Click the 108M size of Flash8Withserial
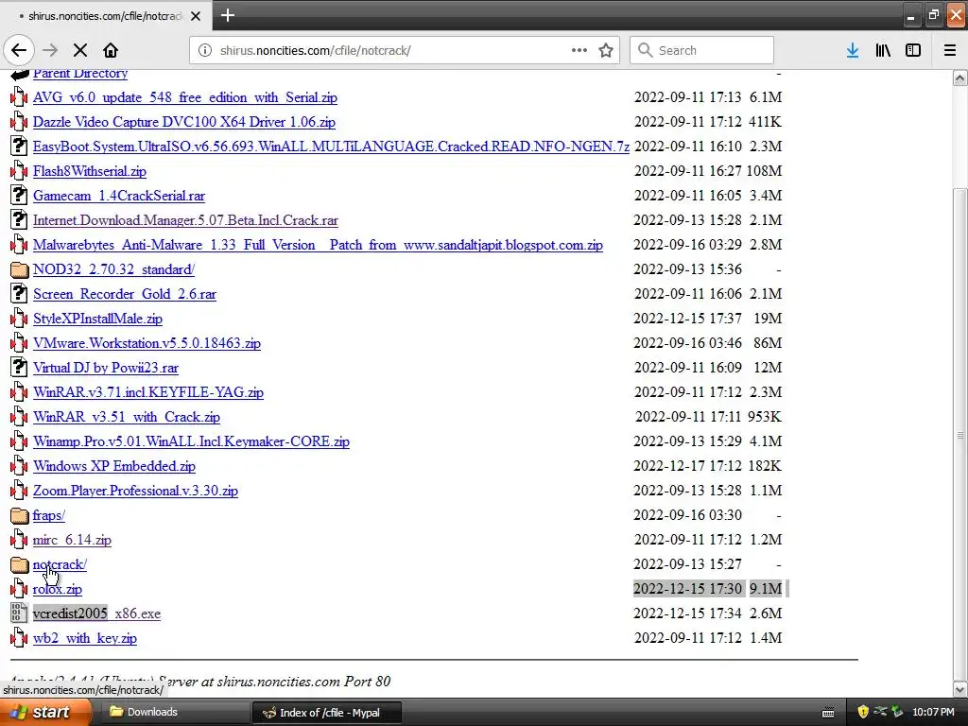 (x=764, y=171)
